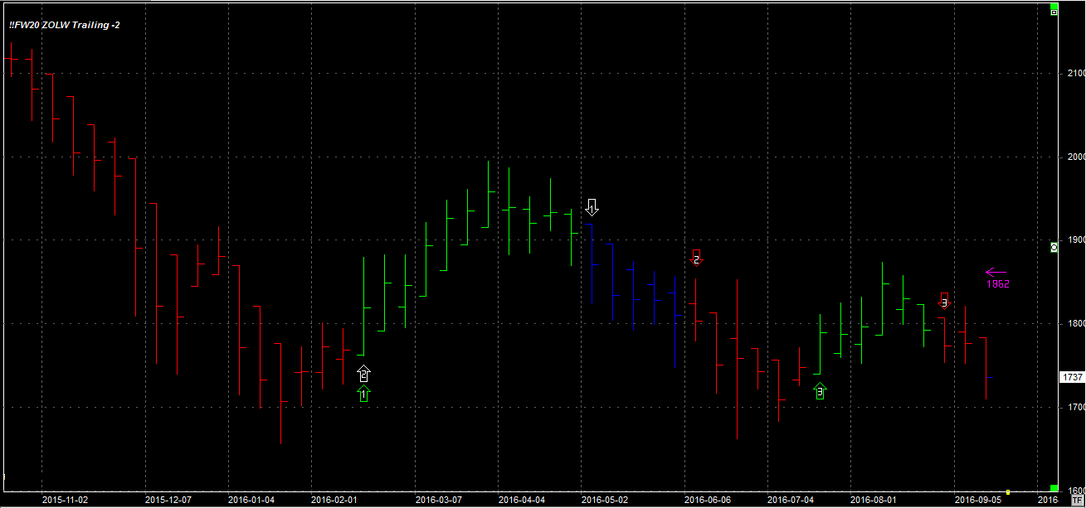Click the FW20 ZOLW Trailing chart title
The width and height of the screenshot is (1086, 508).
[x=65, y=26]
